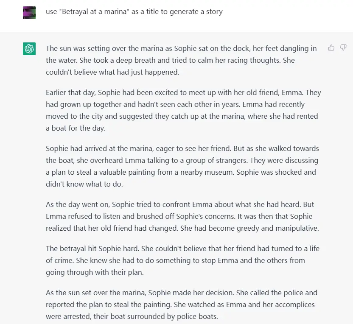Image resolution: width=353 pixels, height=324 pixels.
Task: Click the paragraph starting "The sun was setting"
Action: 182,60
